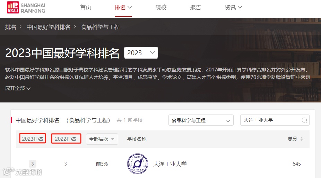Open the 2023 year selector dropdown

tap(141, 53)
